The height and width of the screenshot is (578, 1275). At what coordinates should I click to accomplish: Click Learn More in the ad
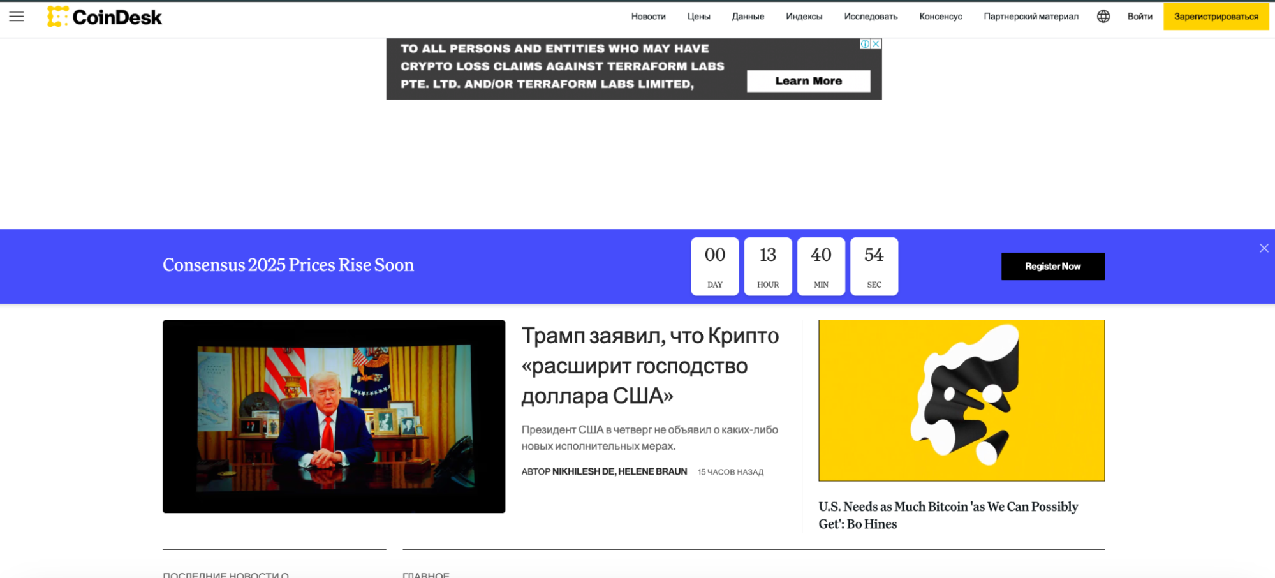(x=808, y=81)
